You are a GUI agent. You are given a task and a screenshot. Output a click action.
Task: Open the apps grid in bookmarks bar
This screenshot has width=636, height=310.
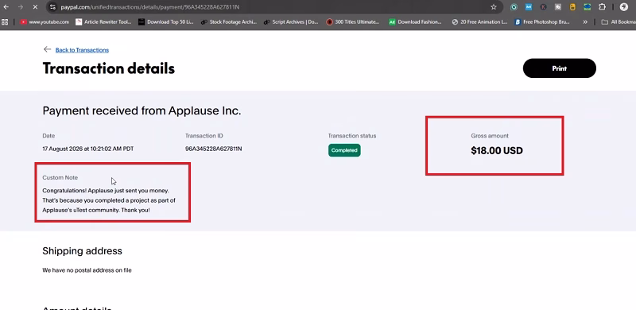point(6,22)
